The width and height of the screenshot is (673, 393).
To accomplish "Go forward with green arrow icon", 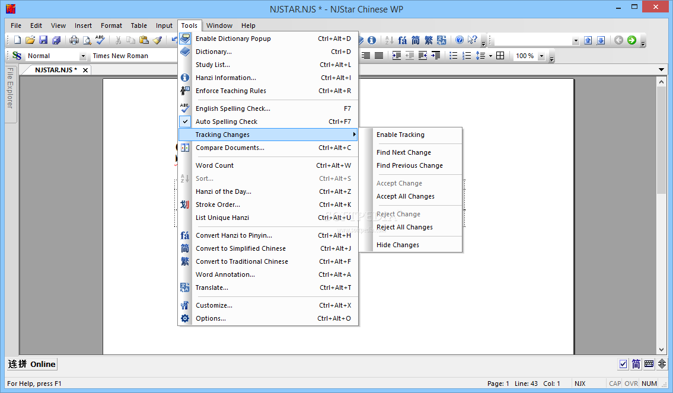I will 632,40.
